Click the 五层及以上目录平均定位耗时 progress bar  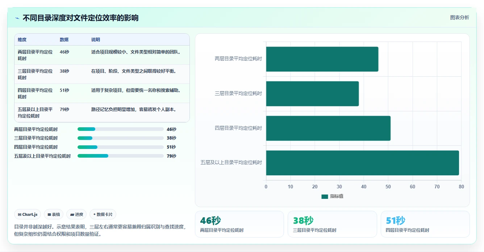coord(121,156)
